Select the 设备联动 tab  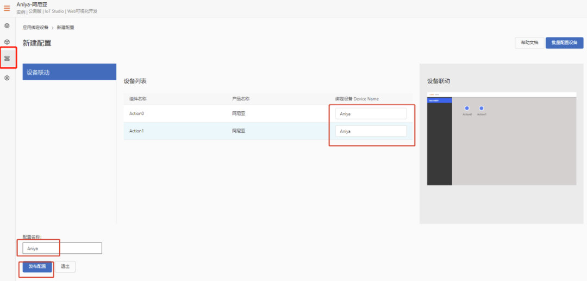(69, 72)
